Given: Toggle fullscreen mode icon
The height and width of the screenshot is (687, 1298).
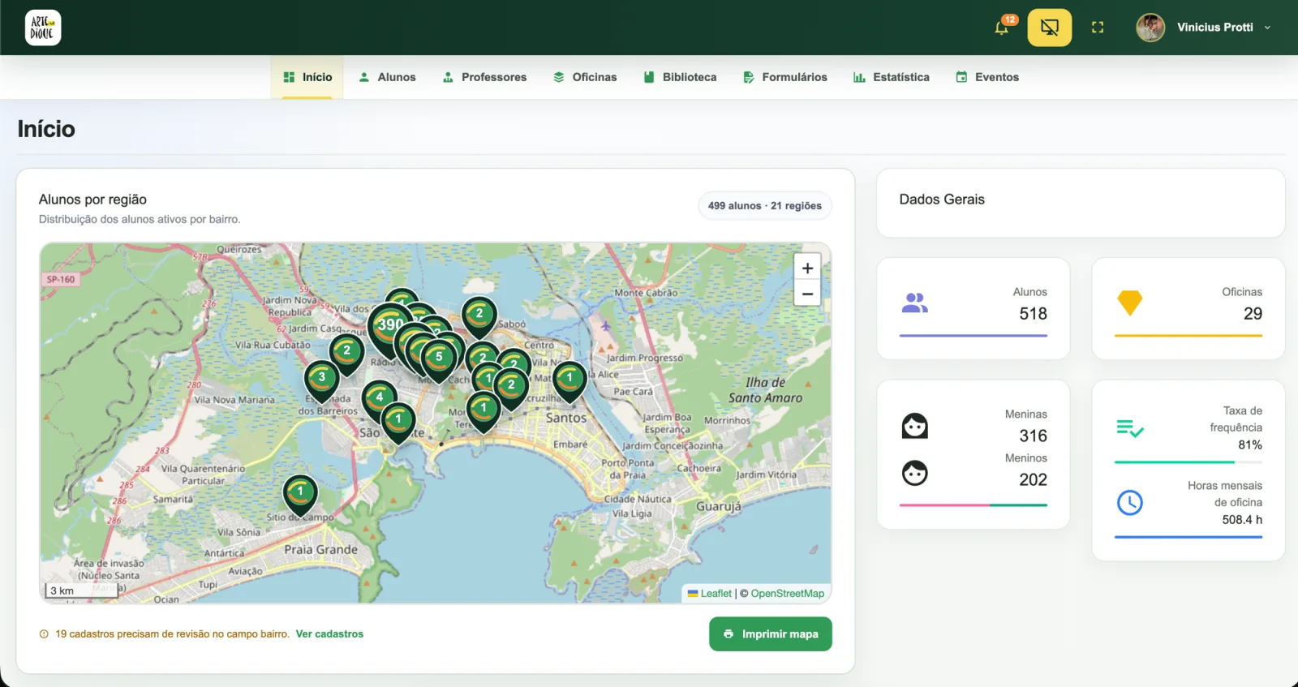Looking at the screenshot, I should pyautogui.click(x=1098, y=28).
